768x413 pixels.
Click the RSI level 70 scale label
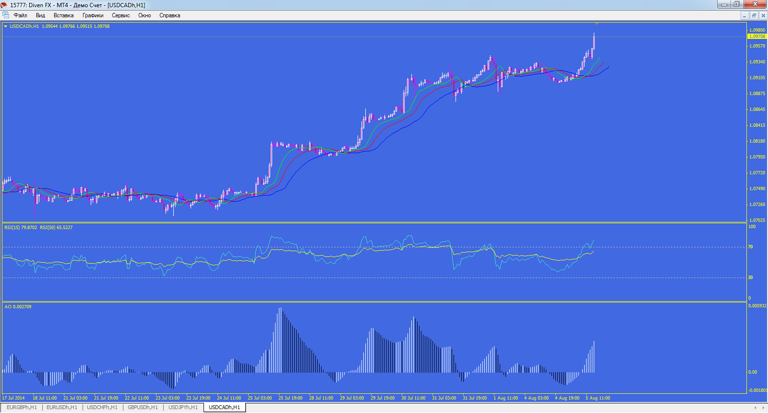(x=751, y=247)
